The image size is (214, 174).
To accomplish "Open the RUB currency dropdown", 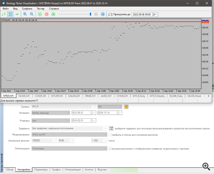I will (66, 141).
